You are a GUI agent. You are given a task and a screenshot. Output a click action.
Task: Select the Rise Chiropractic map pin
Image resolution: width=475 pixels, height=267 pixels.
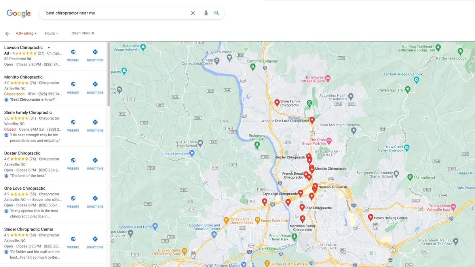[302, 207]
